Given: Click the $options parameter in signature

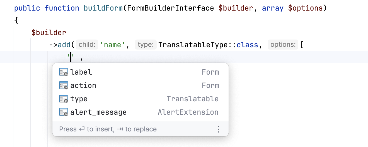Looking at the screenshot, I should (305, 8).
